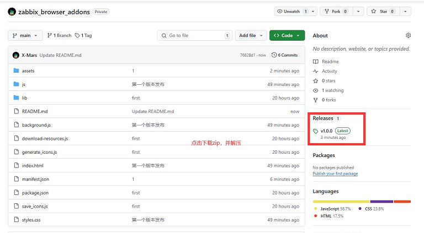Image resolution: width=424 pixels, height=233 pixels.
Task: Click the assets folder icon
Action: point(16,71)
